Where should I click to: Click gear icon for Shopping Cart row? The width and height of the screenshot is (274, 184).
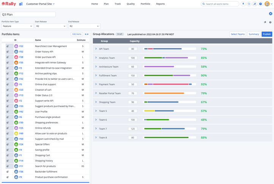[8, 155]
